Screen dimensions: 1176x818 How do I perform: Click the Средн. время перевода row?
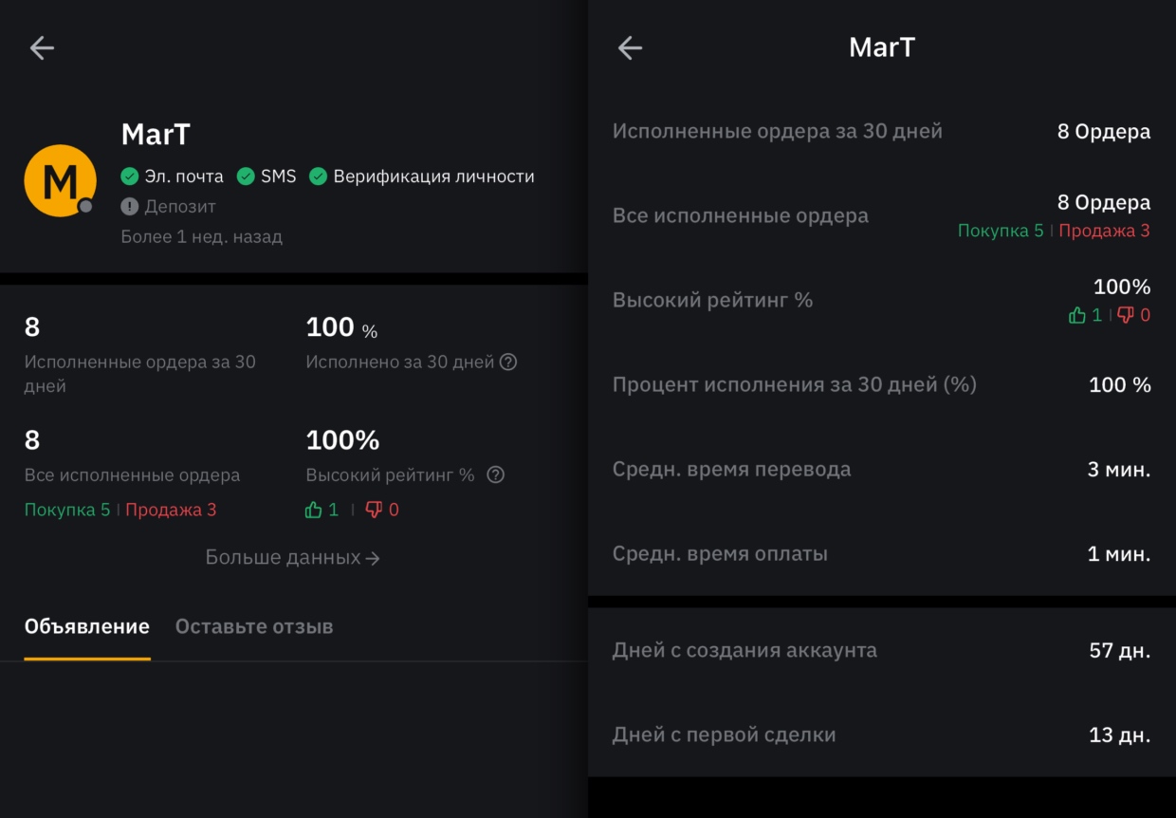tap(881, 470)
